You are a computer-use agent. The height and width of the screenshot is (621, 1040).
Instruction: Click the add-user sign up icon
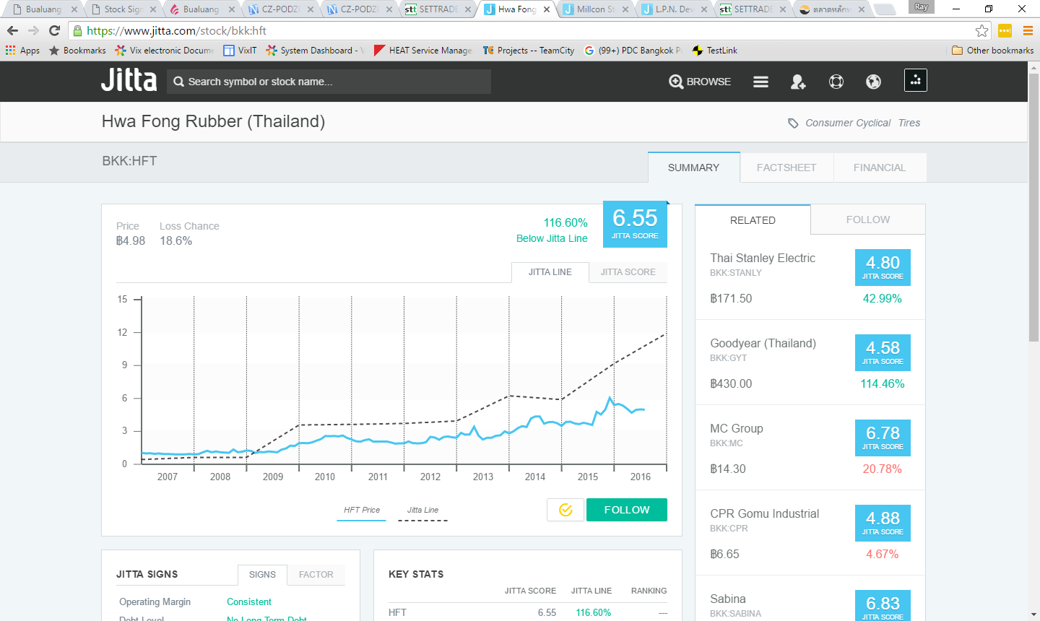click(798, 82)
